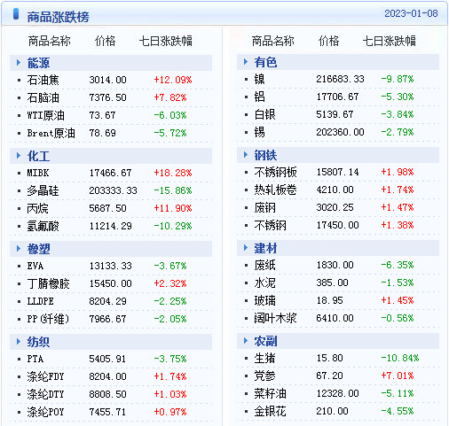Open the 生猪 commodity
The image size is (449, 426).
(264, 358)
